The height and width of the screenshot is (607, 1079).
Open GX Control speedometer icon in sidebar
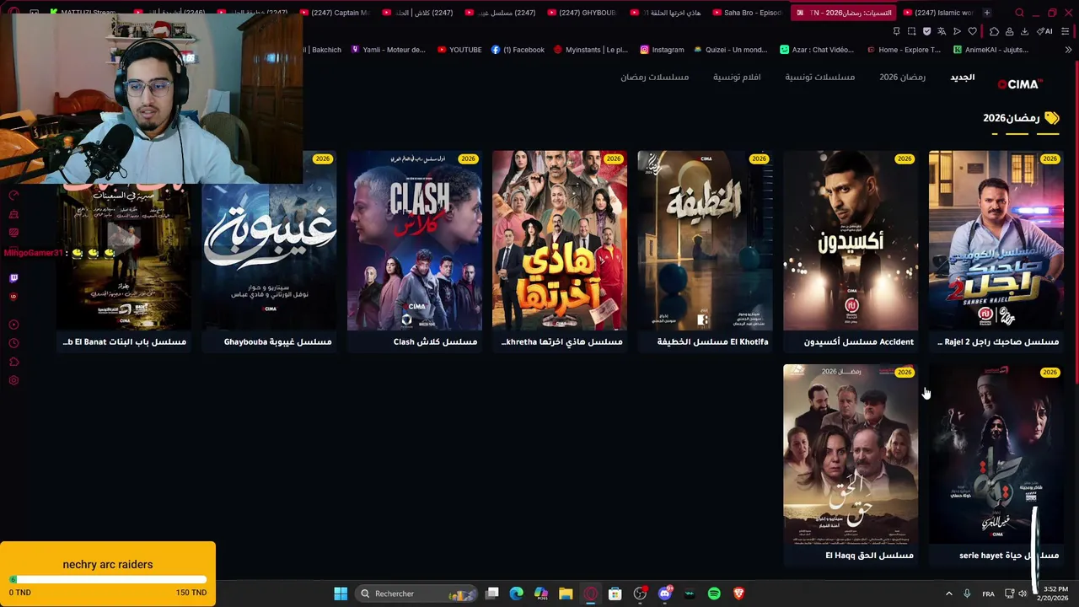pos(13,196)
